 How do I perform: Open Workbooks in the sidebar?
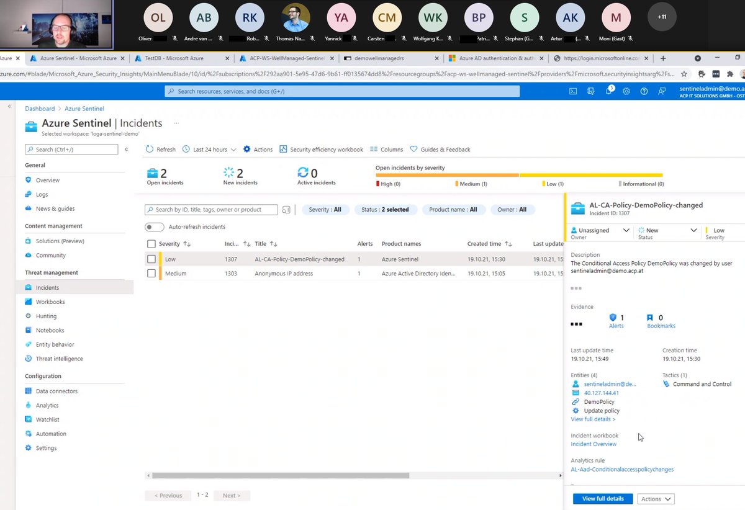(x=50, y=302)
